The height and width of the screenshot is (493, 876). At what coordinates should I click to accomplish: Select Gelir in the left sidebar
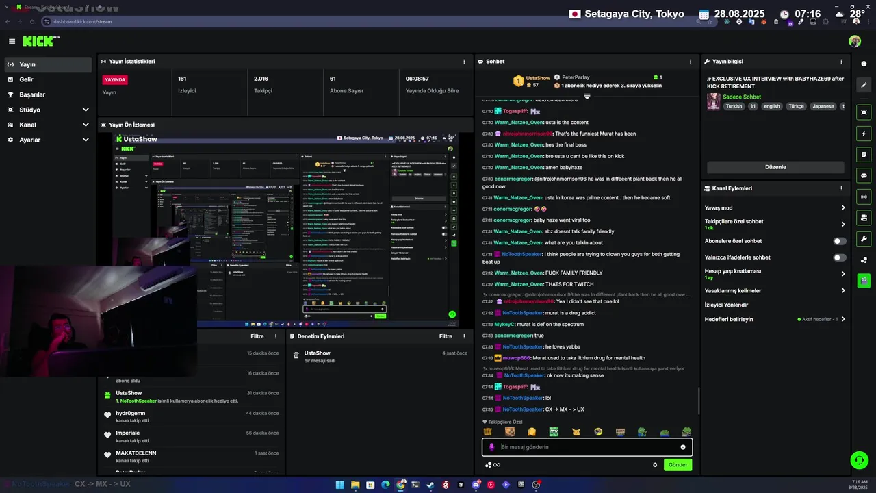point(48,79)
